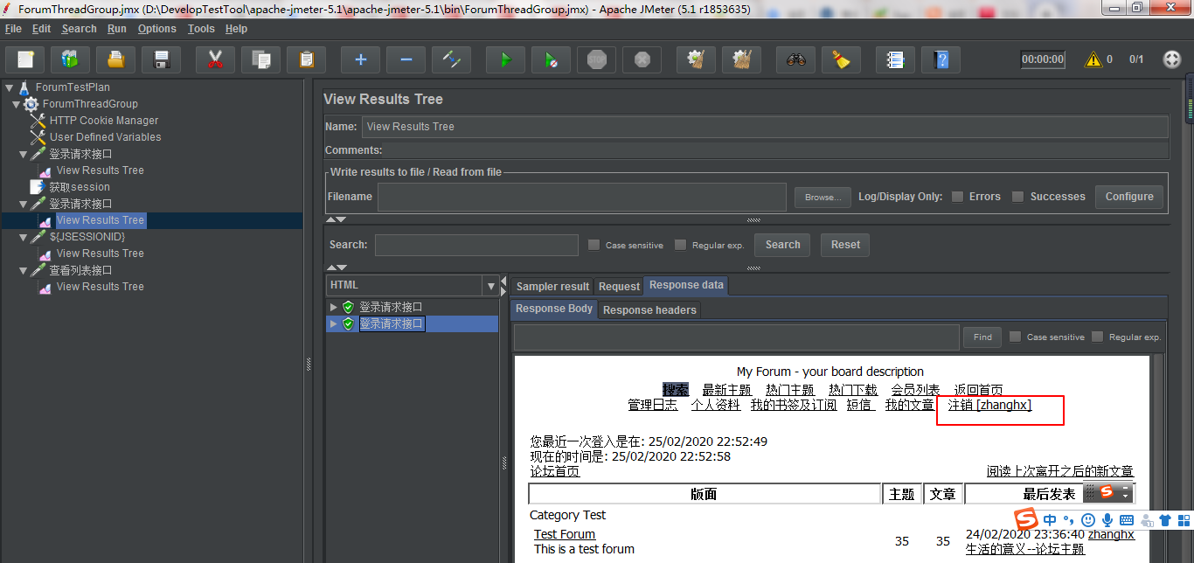Click the Reset button

(845, 245)
